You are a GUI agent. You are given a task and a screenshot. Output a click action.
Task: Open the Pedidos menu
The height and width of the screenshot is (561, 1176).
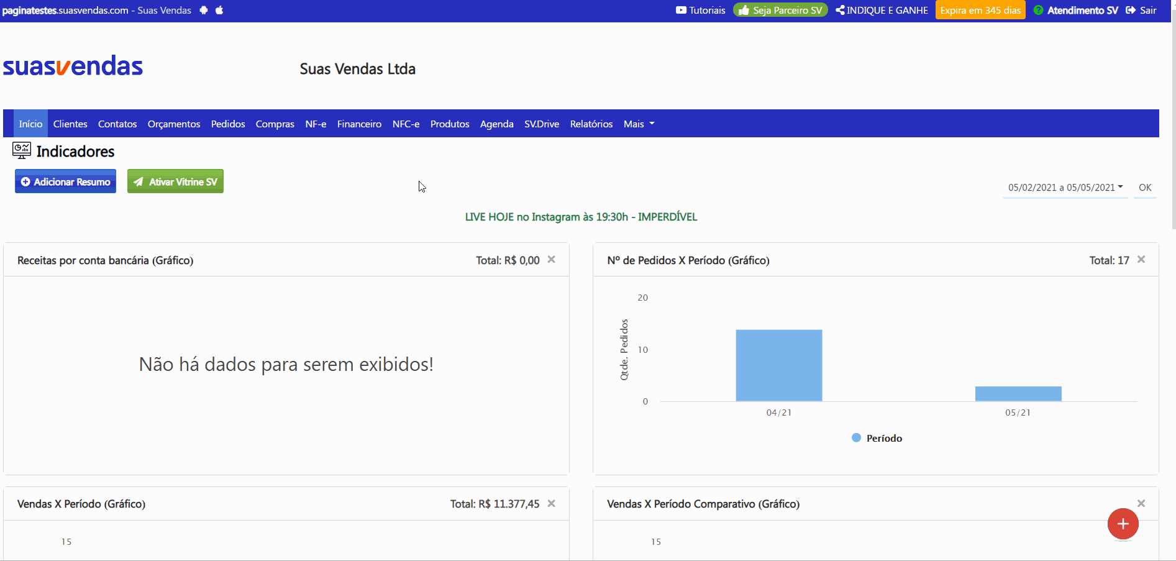228,124
